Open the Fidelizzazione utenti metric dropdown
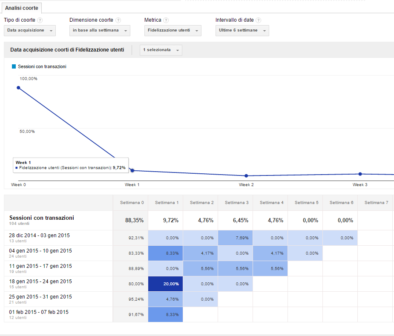This screenshot has width=394, height=336. pyautogui.click(x=173, y=31)
